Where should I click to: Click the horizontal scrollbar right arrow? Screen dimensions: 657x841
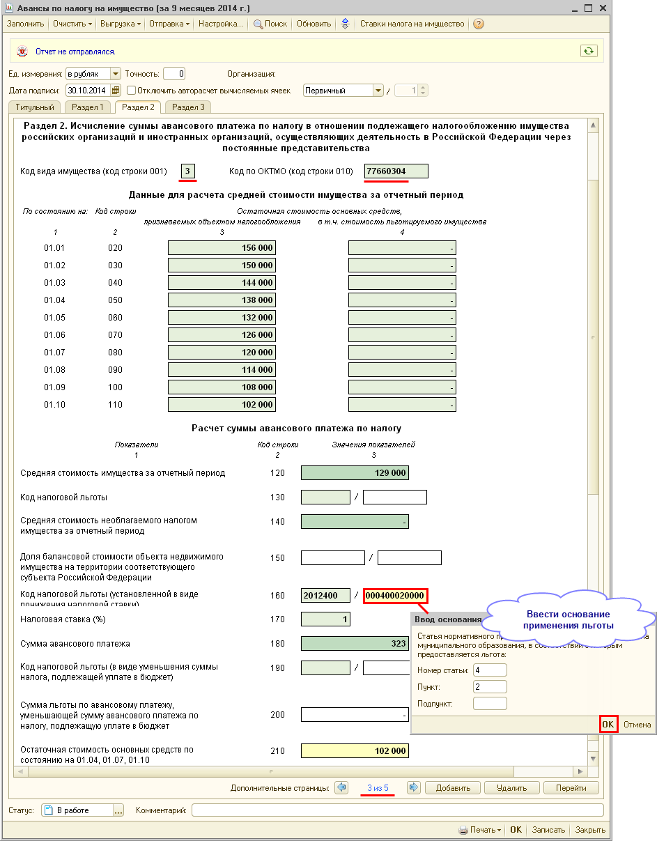click(x=581, y=771)
